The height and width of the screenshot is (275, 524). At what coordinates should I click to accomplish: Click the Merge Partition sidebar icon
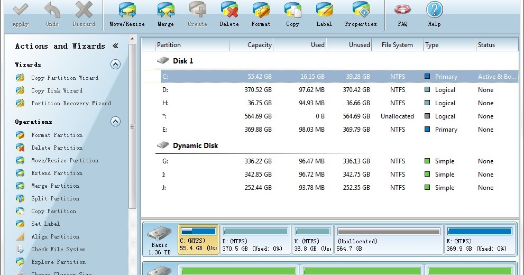coord(20,186)
